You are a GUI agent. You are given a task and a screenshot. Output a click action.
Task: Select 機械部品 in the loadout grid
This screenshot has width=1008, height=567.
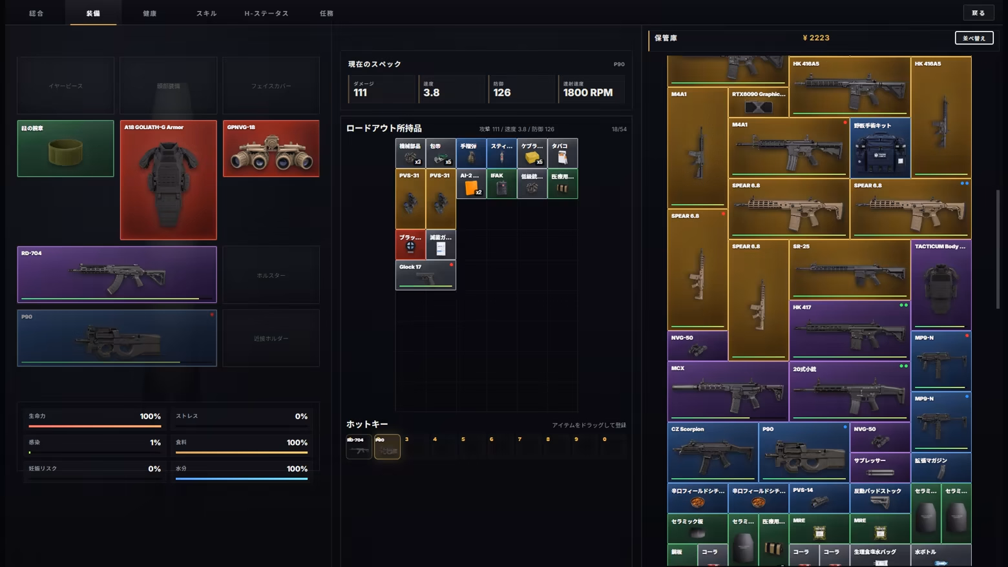[410, 153]
